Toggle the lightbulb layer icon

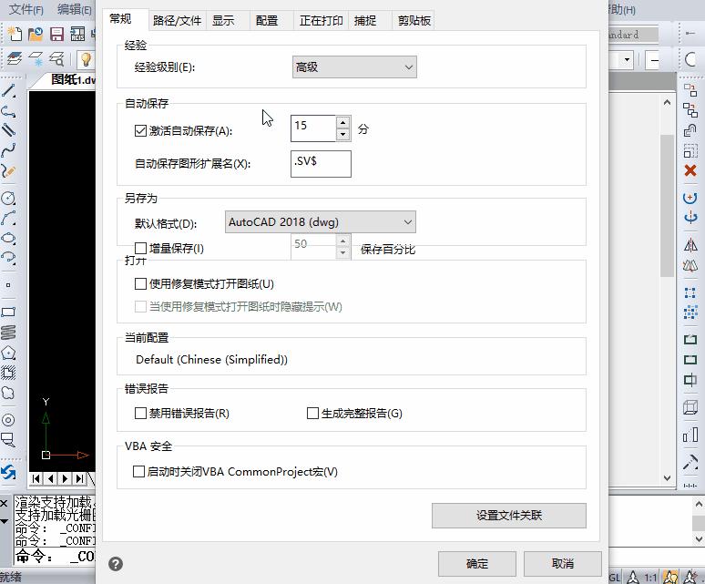coord(86,59)
